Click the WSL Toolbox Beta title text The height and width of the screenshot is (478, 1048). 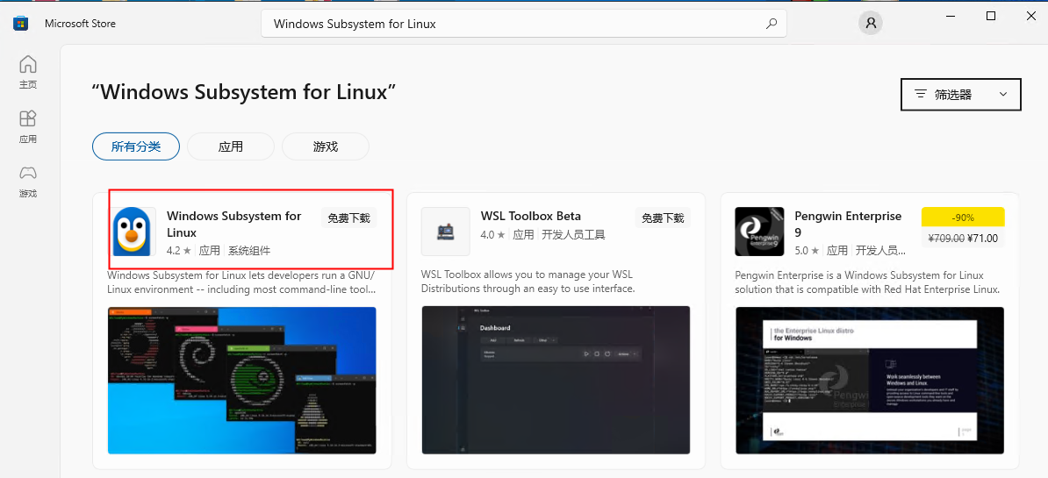pos(531,216)
